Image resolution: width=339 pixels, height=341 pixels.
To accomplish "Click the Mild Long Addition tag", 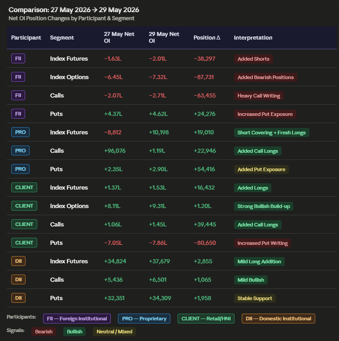I will [259, 261].
